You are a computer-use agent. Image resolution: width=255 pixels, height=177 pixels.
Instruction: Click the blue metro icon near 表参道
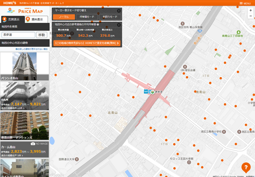146,92
